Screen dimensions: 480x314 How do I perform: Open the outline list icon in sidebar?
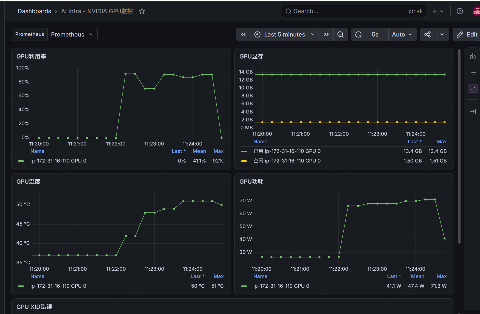pyautogui.click(x=473, y=72)
